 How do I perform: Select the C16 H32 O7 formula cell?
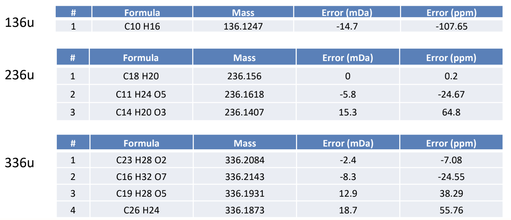[141, 177]
